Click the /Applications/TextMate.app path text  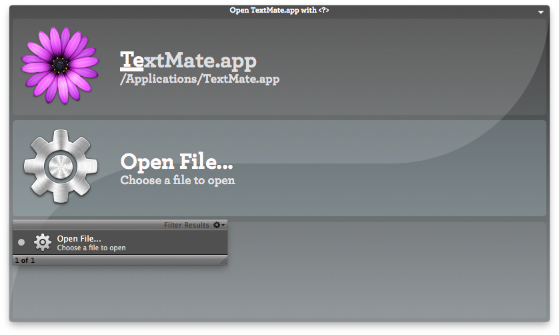coord(199,79)
